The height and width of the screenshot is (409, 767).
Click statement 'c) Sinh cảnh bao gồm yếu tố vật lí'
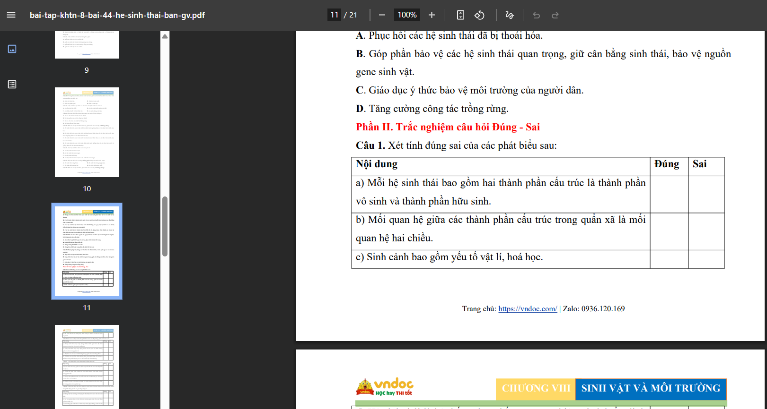click(449, 257)
